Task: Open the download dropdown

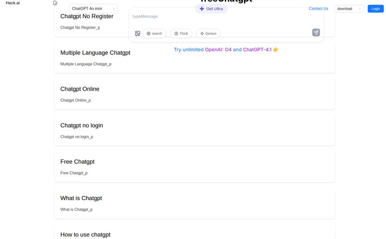Action: [349, 9]
